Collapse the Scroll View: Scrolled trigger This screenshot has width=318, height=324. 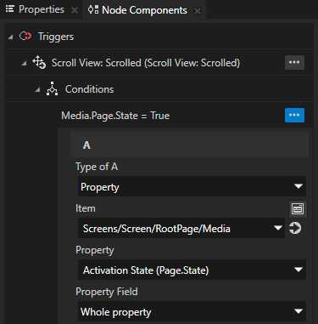[24, 63]
